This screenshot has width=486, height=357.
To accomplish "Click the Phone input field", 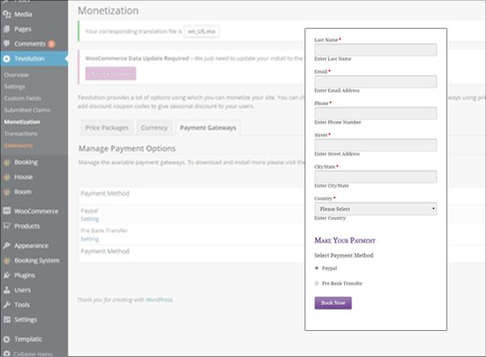I will click(376, 113).
